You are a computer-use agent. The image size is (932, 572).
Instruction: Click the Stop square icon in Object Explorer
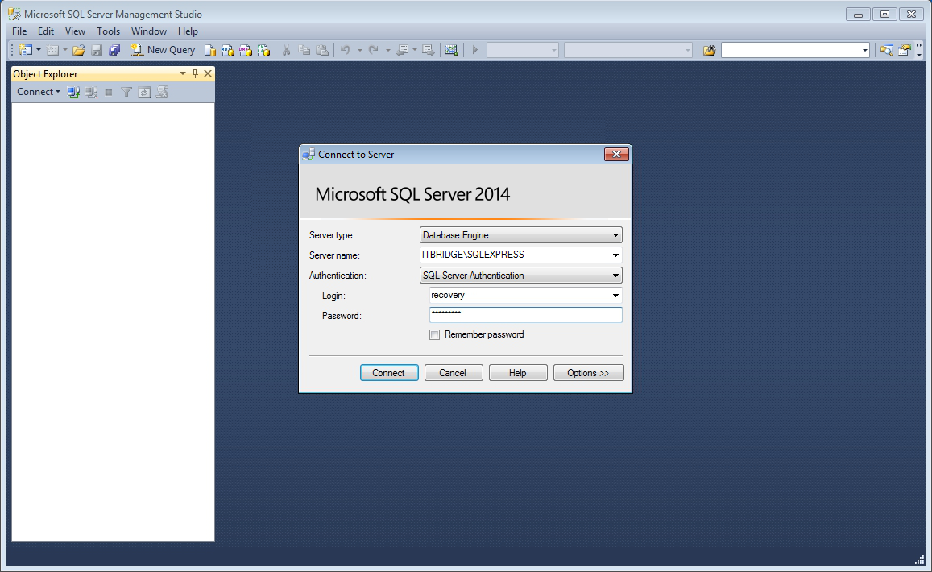tap(108, 92)
